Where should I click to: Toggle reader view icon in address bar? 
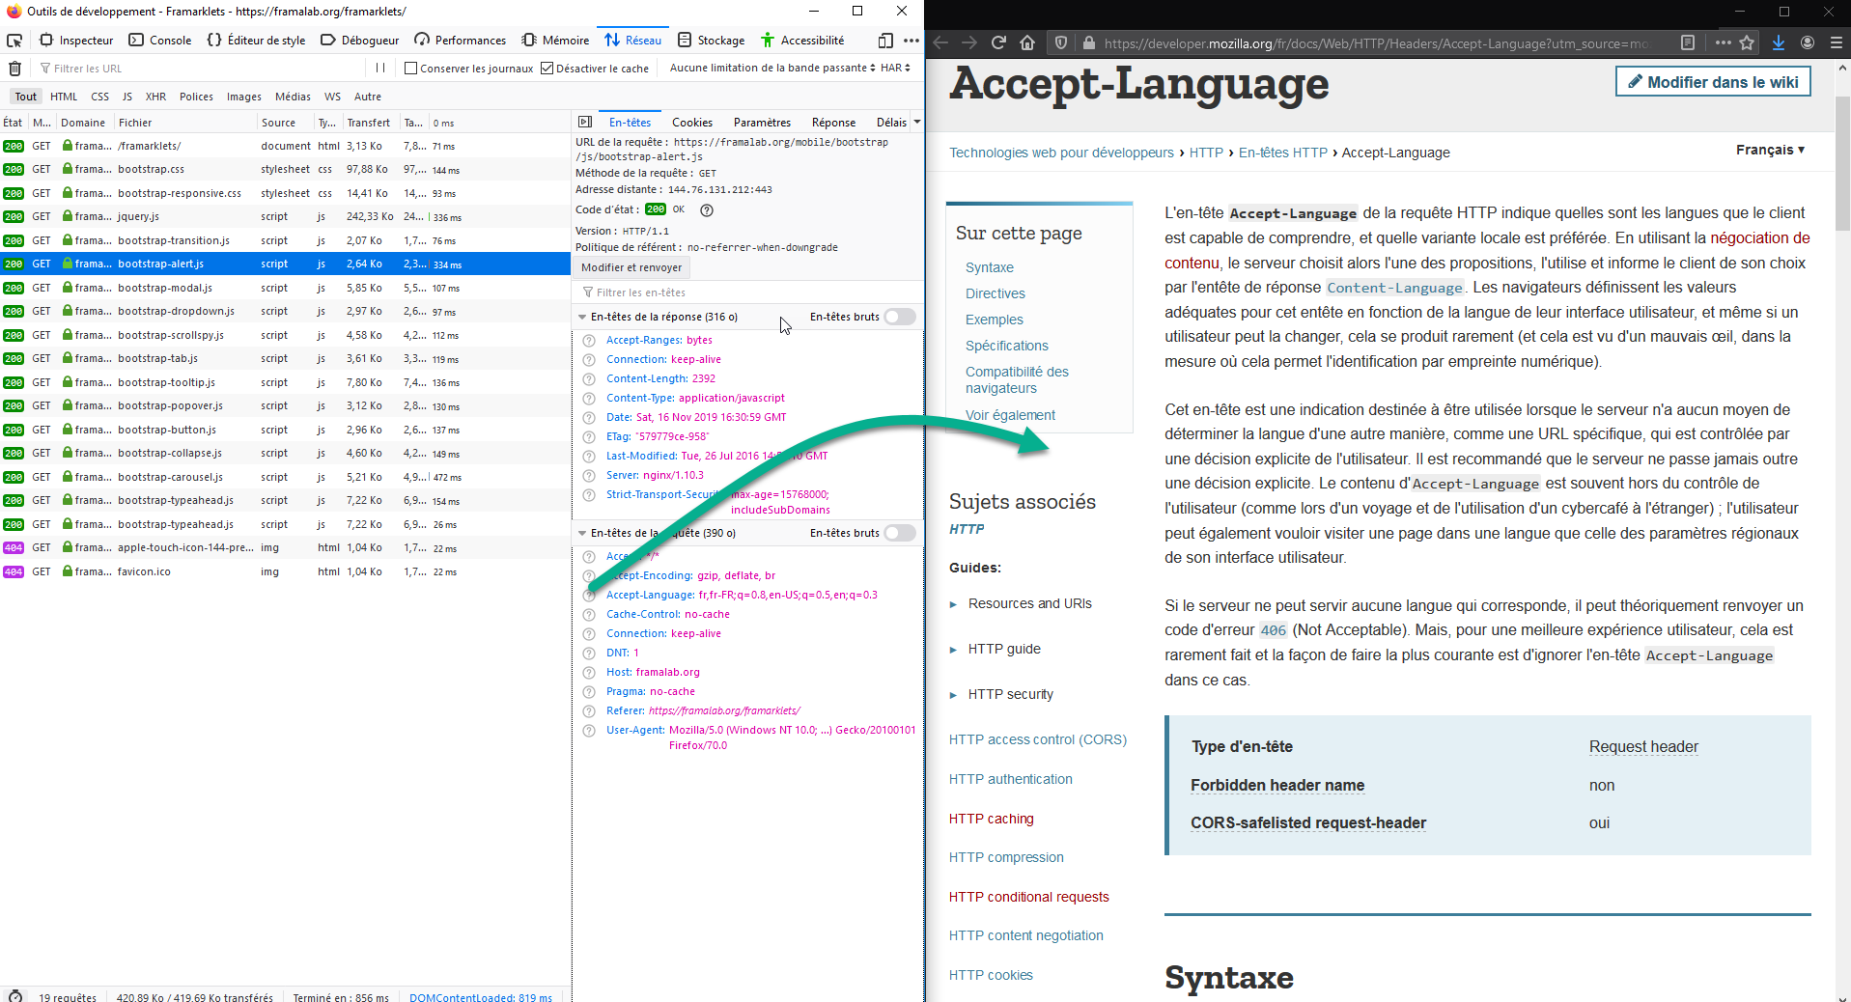1687,42
